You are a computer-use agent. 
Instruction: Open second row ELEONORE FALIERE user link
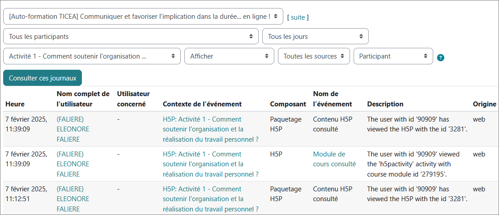click(x=73, y=164)
